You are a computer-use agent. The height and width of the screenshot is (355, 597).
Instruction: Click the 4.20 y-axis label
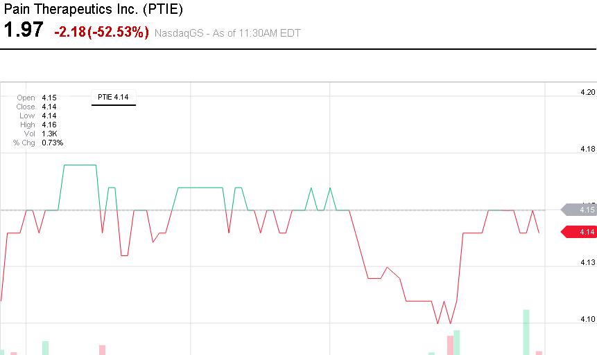point(587,92)
